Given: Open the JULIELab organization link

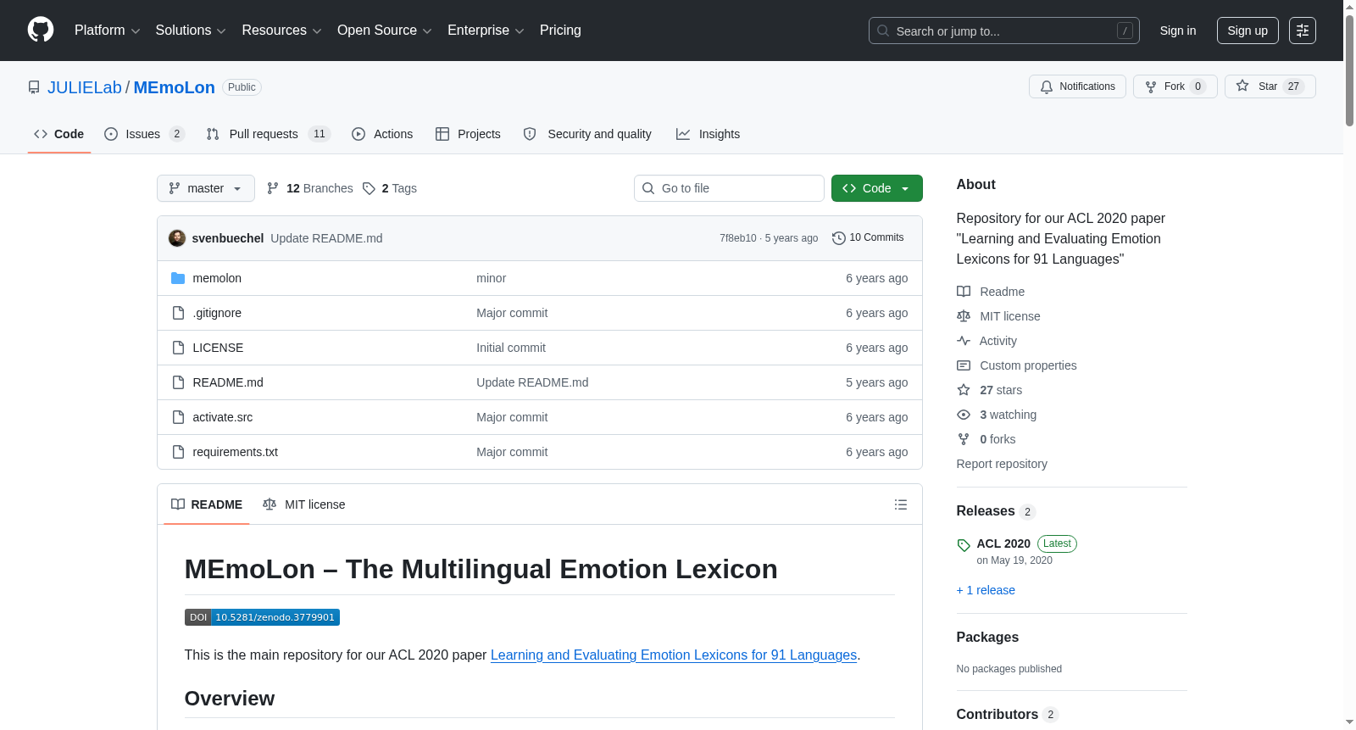Looking at the screenshot, I should (x=85, y=87).
